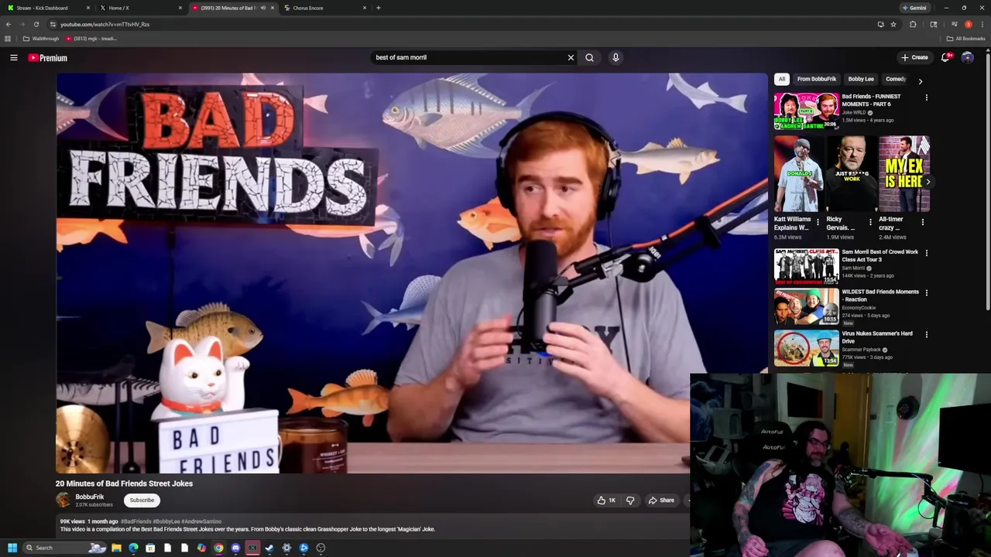Share the video
This screenshot has width=991, height=557.
(661, 501)
